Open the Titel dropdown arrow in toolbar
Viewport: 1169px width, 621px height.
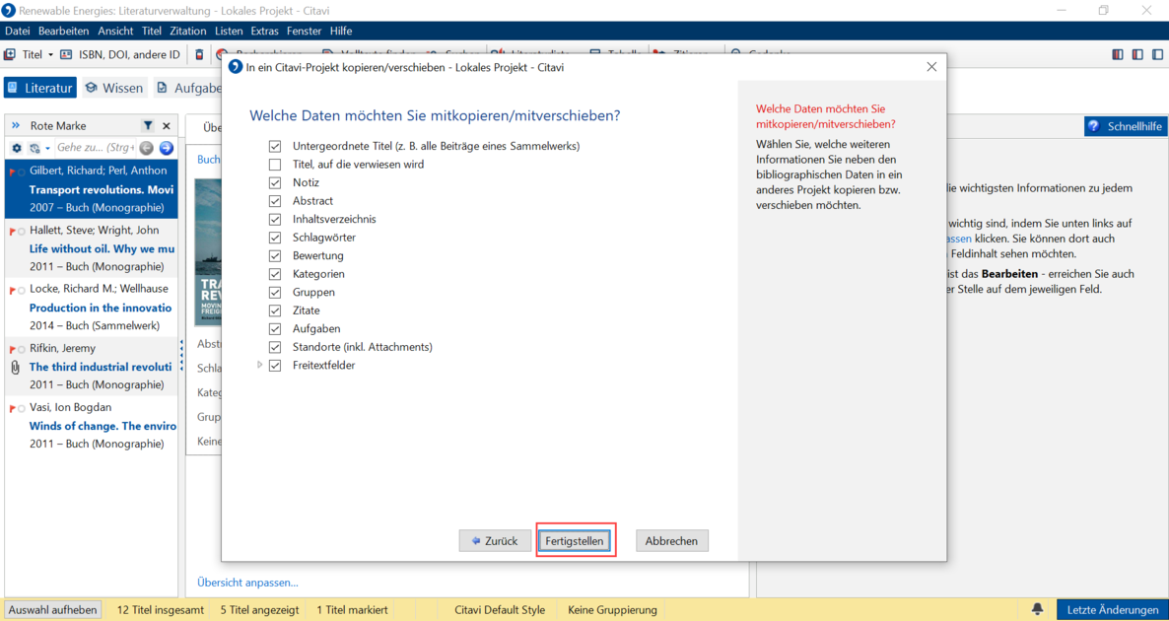point(50,54)
